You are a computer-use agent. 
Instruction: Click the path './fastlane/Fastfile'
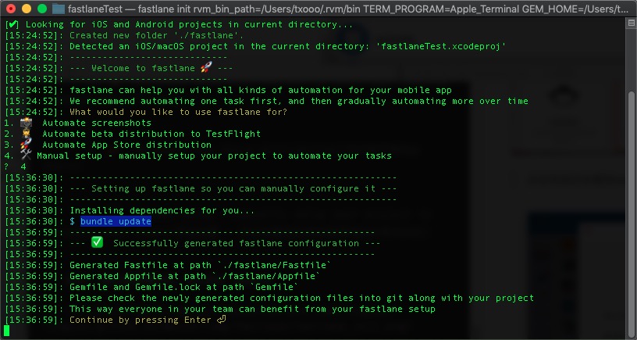pyautogui.click(x=274, y=265)
